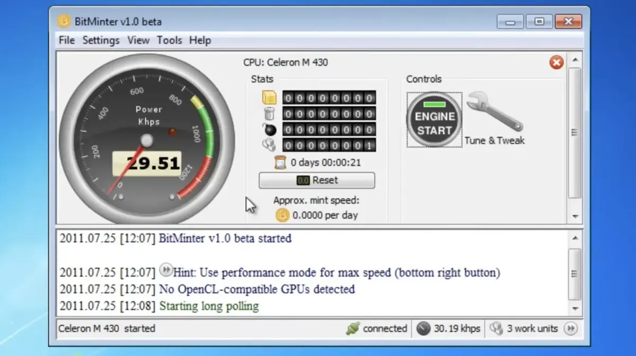Click the work units cubes stat icon
The height and width of the screenshot is (356, 636).
point(270,145)
